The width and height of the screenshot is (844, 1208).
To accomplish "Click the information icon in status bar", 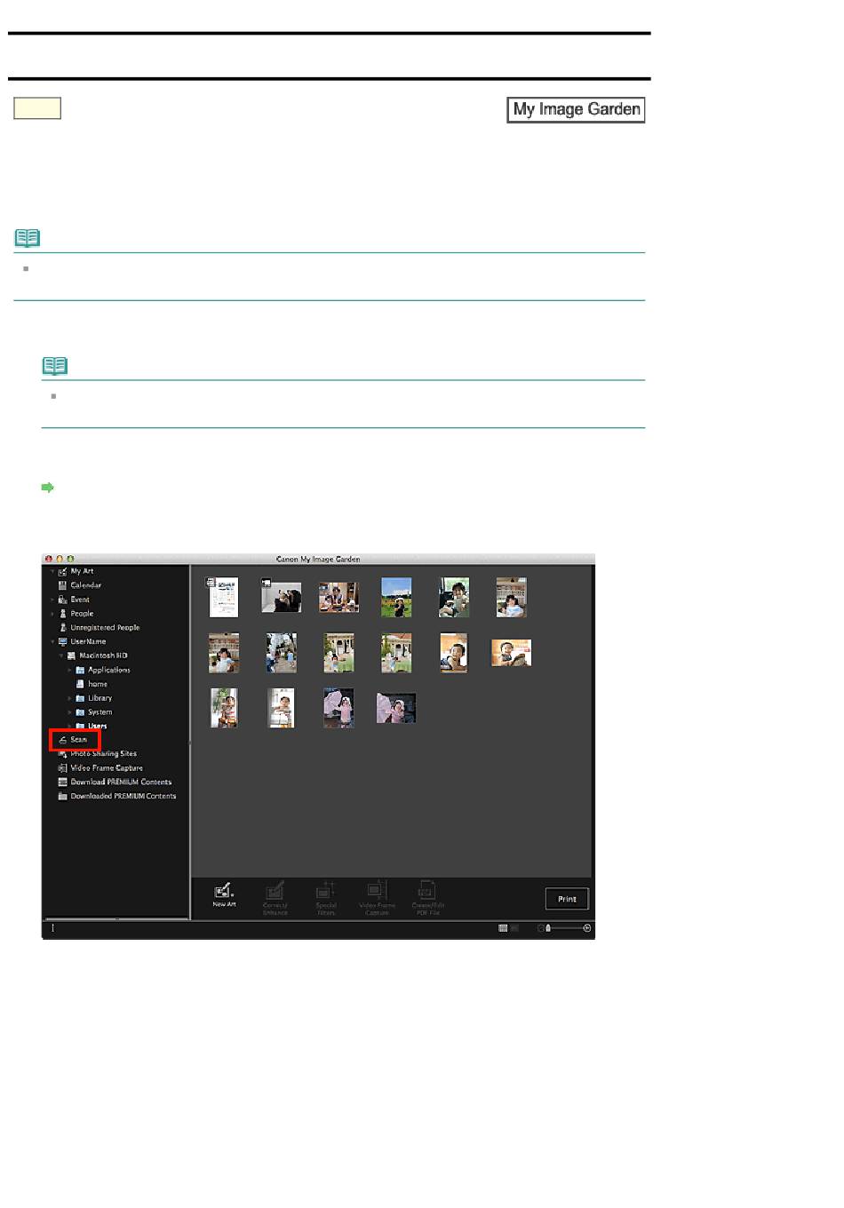I will pos(52,928).
